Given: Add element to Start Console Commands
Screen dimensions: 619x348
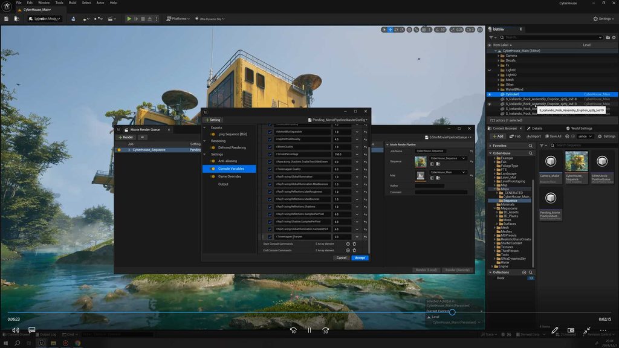Looking at the screenshot, I should point(348,244).
